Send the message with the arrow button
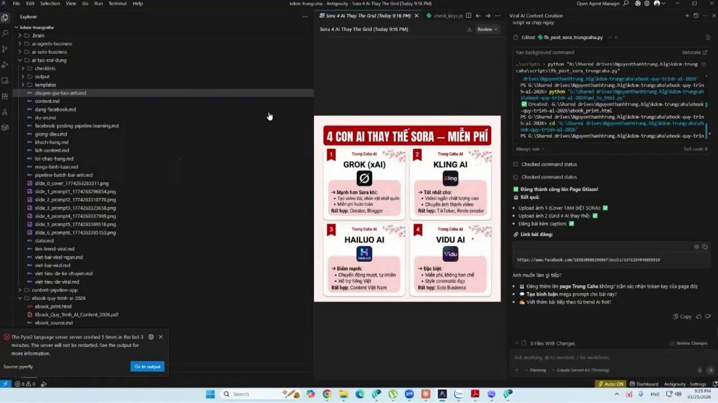 point(710,370)
